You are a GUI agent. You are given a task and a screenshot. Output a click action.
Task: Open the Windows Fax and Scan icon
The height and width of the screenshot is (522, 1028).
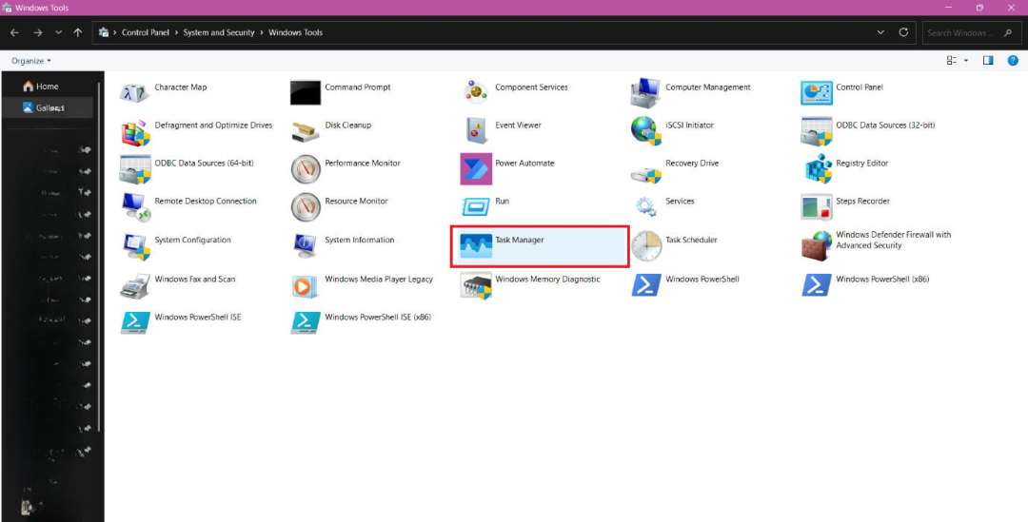point(135,285)
